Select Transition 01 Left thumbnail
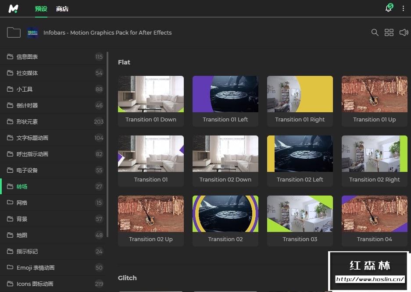 225,94
